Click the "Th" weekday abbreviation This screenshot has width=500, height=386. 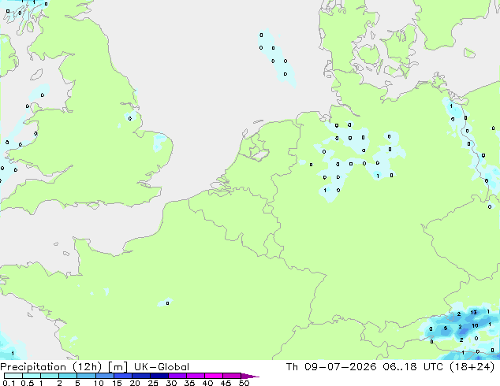292,367
